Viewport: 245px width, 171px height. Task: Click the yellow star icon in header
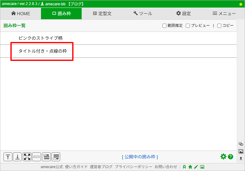coord(241,4)
